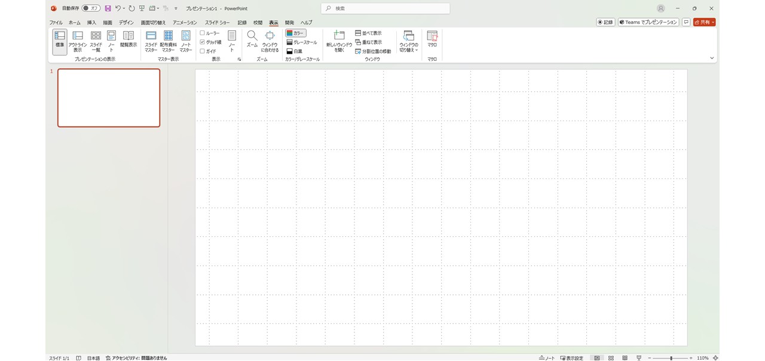
Task: Click the zoom slider handle
Action: [671, 358]
